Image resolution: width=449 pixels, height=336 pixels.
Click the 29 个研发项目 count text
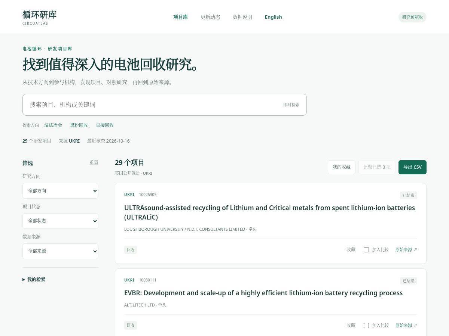(37, 141)
